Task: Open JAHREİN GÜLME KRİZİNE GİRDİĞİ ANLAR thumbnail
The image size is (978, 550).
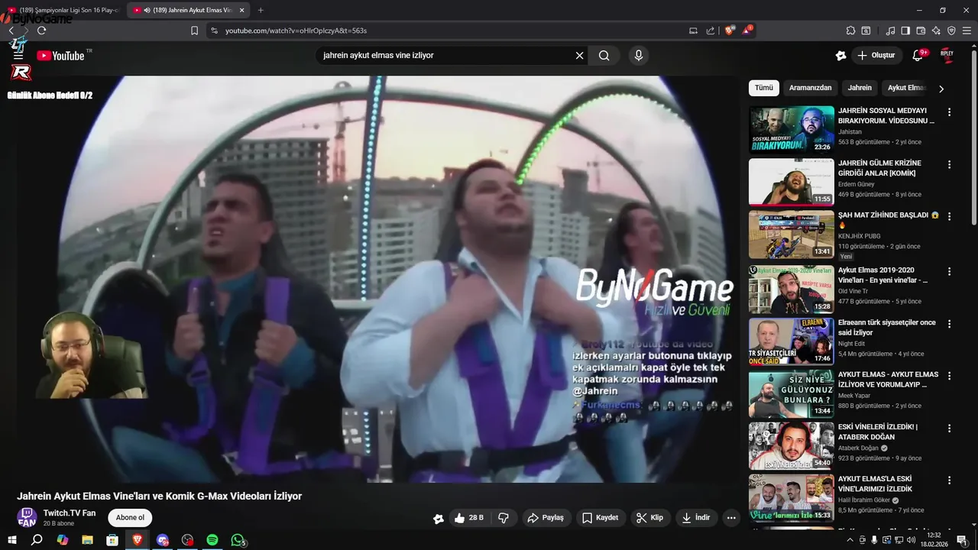Action: [x=791, y=182]
